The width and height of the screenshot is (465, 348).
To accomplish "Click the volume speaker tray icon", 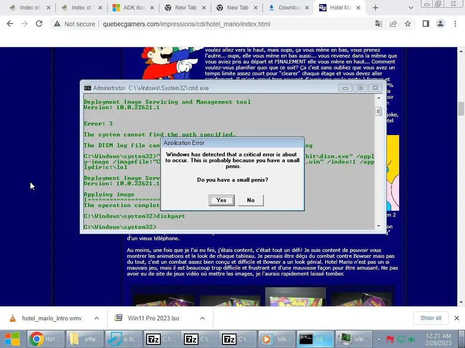I will (x=412, y=339).
